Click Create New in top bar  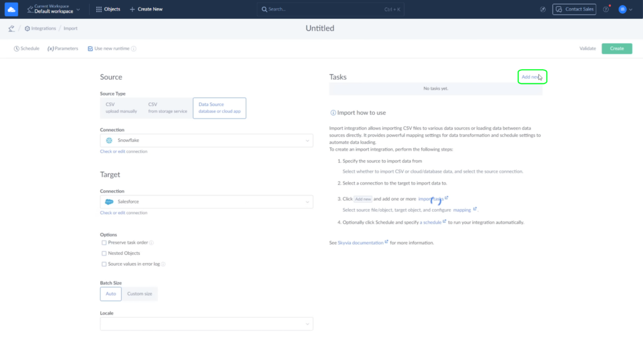(x=146, y=9)
